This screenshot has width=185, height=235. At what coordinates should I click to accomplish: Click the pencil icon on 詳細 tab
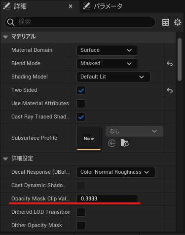7,6
